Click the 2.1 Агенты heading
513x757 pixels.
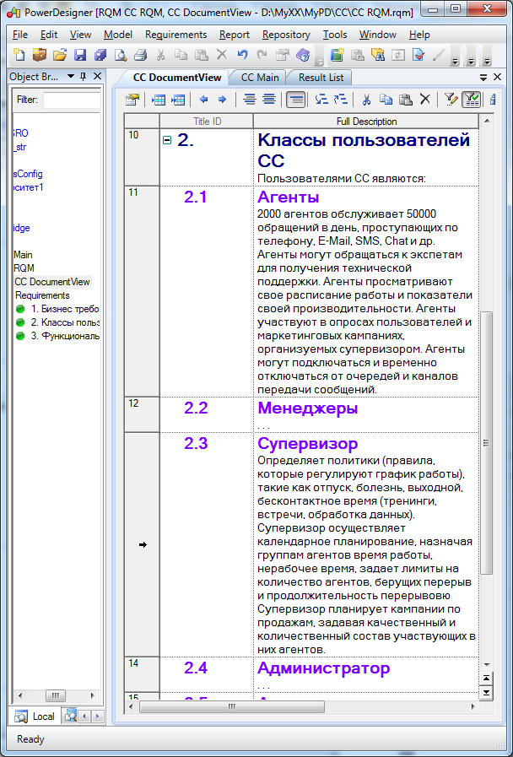288,197
